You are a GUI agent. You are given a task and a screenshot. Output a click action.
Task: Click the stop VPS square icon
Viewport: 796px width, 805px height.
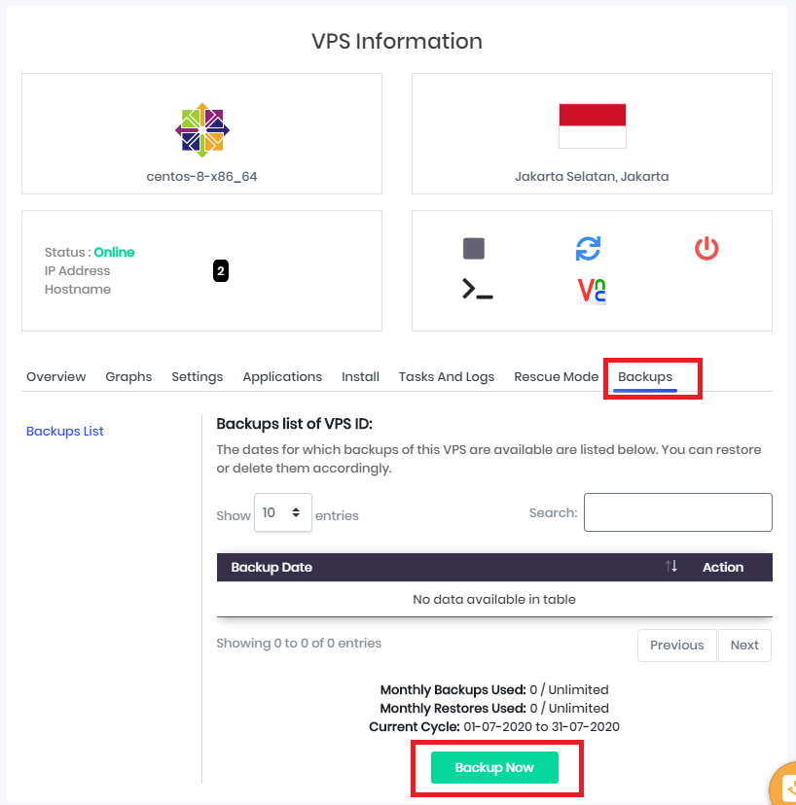[x=474, y=249]
